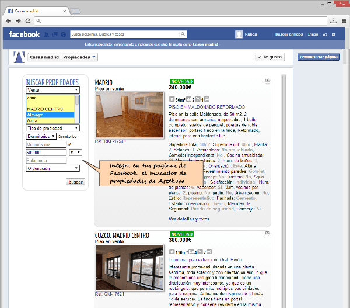
Task: Expand the Ordenación dropdown
Action: (52, 168)
